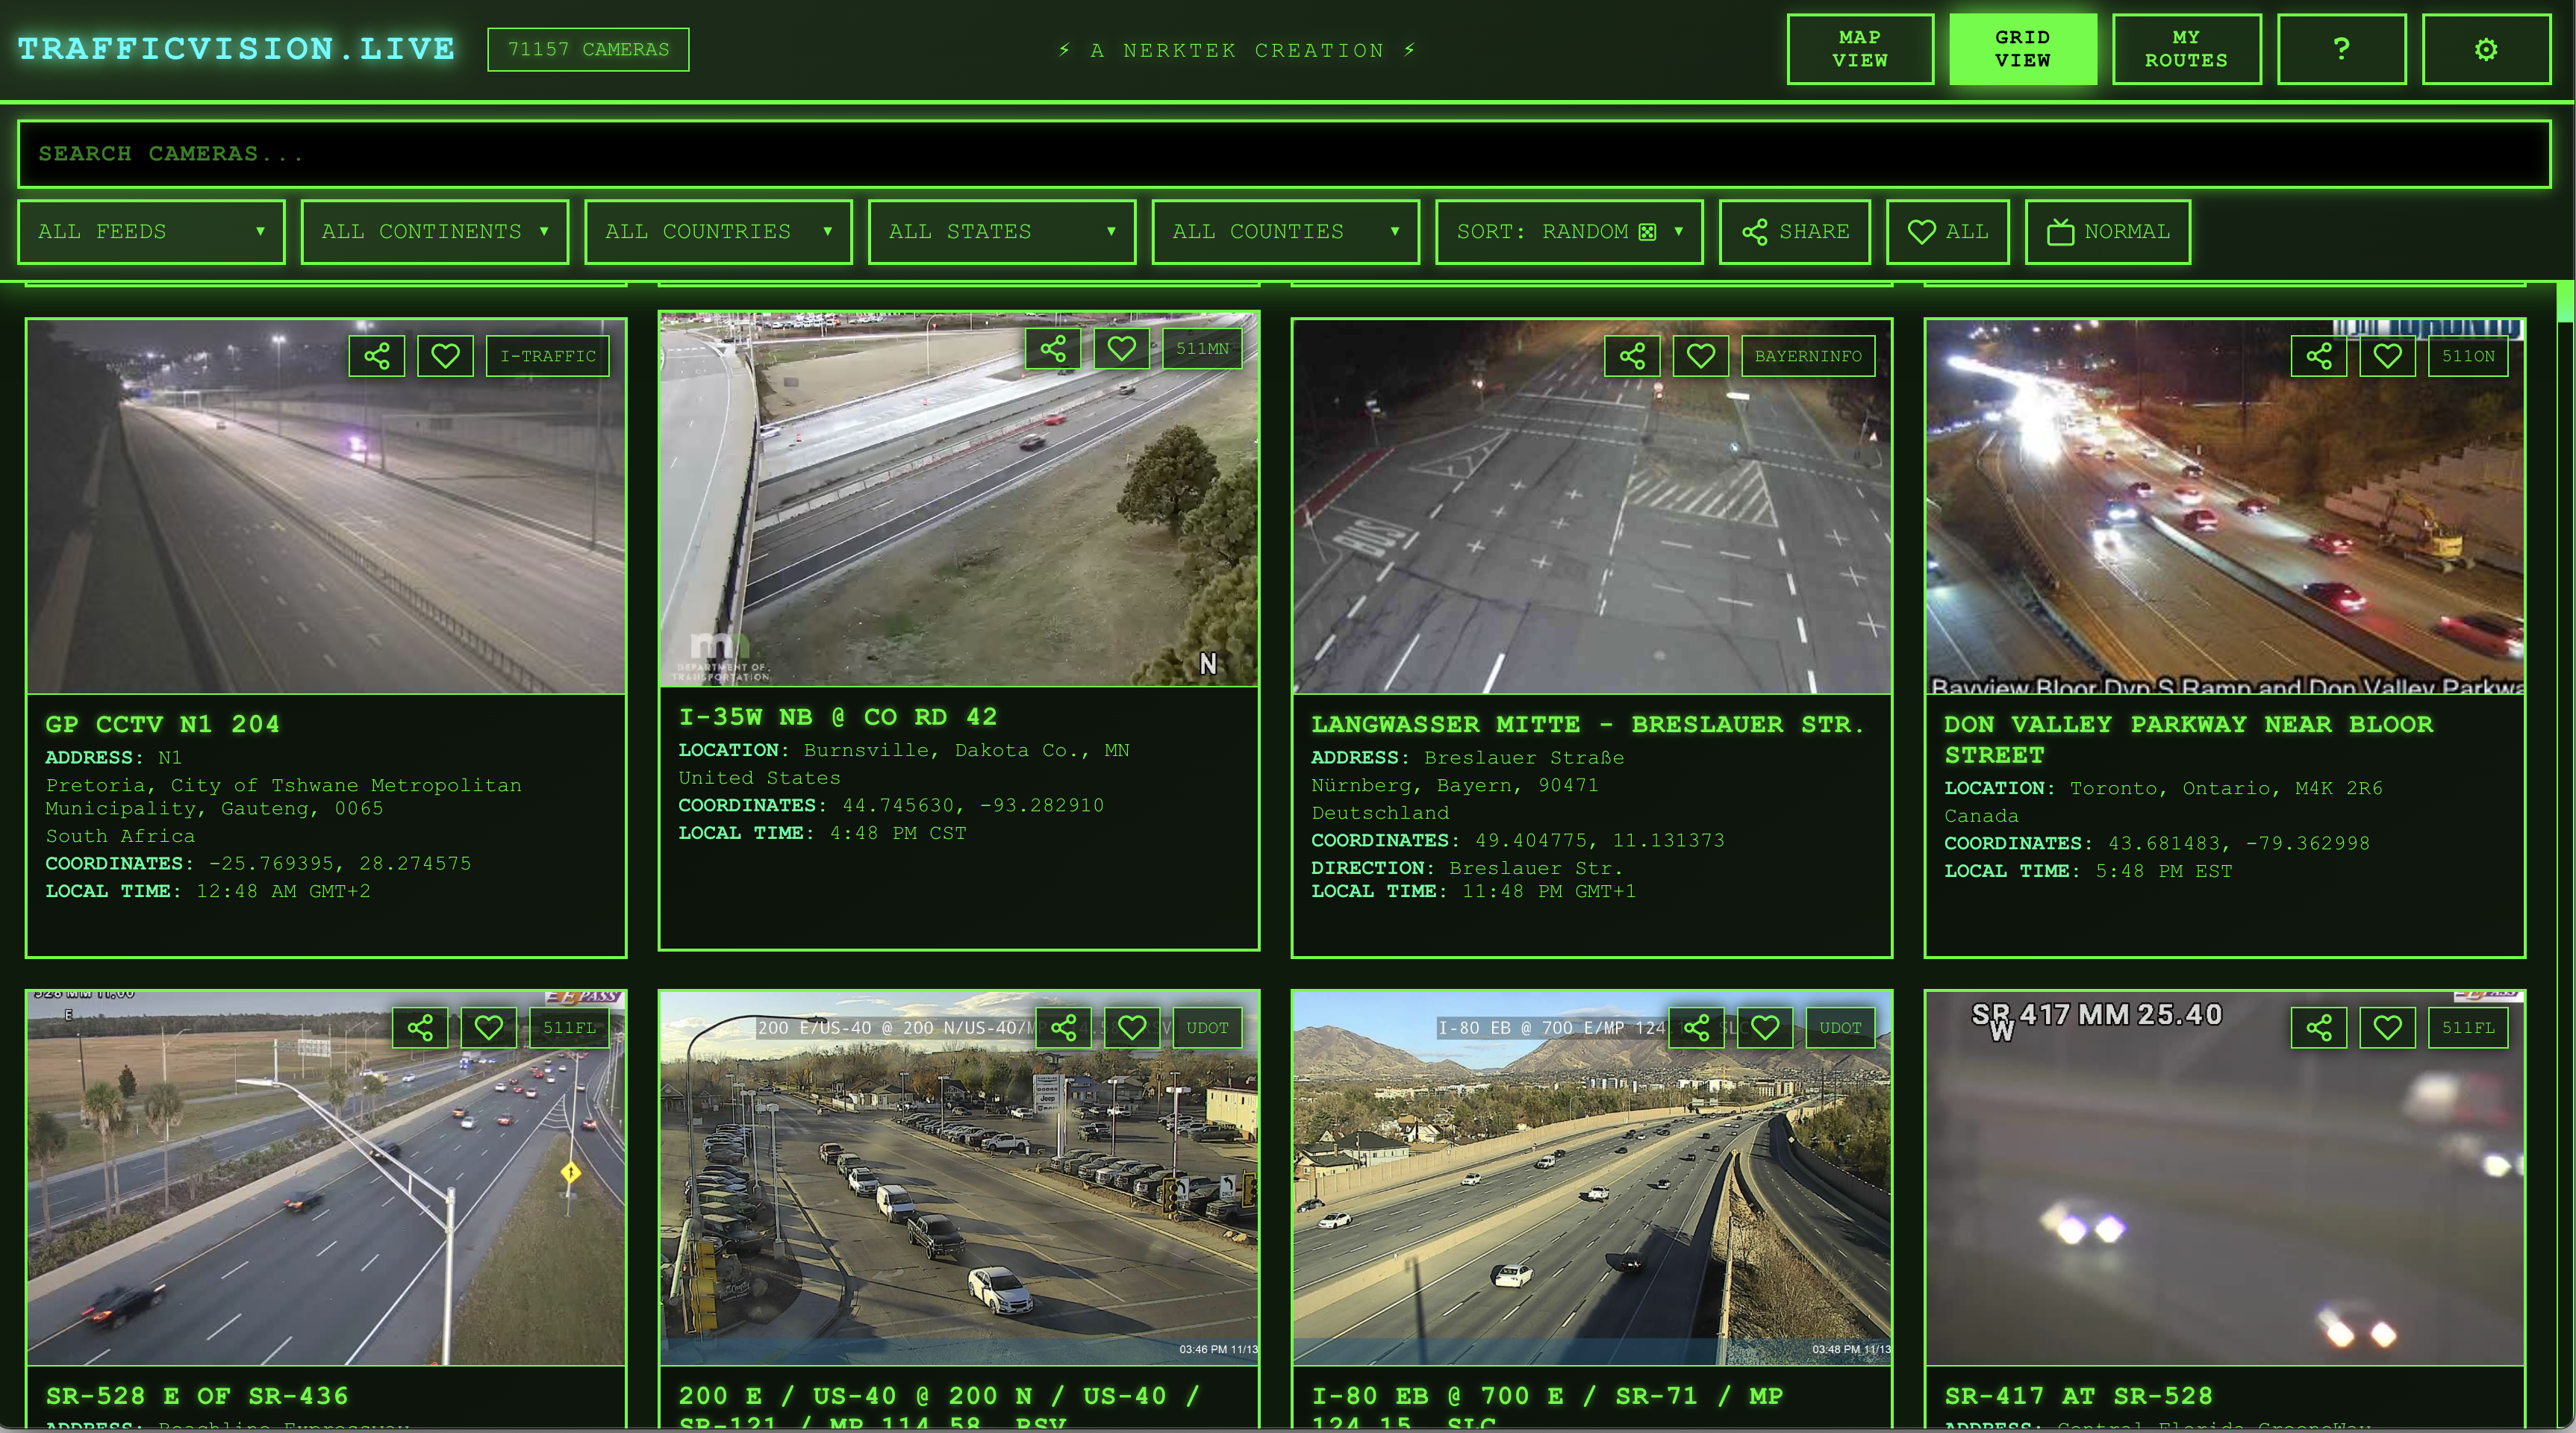View the 71157 CAMERAS counter badge
The width and height of the screenshot is (2576, 1433).
588,48
